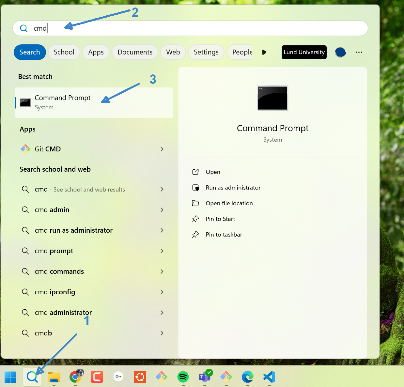This screenshot has height=387, width=404.
Task: Expand the 'cmd - See school and web results' chevron
Action: pos(162,189)
